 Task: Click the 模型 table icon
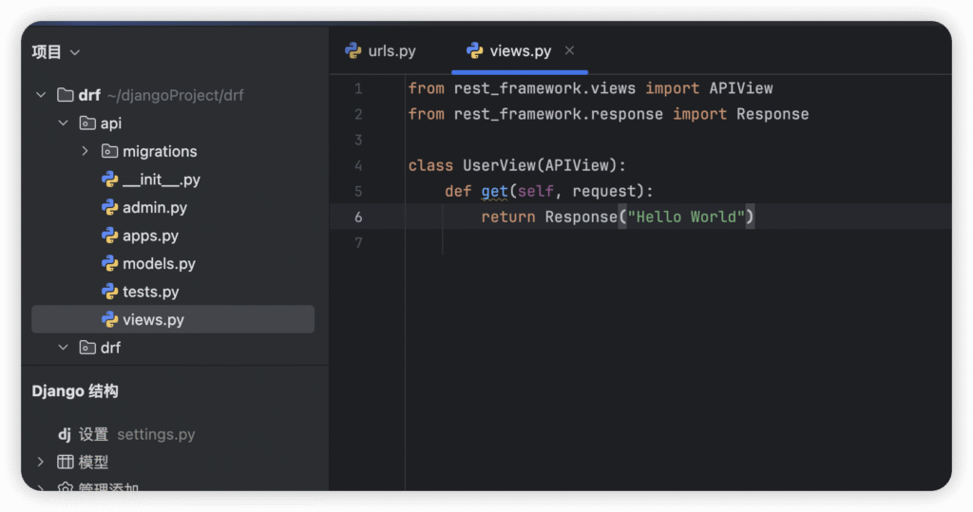pos(66,462)
